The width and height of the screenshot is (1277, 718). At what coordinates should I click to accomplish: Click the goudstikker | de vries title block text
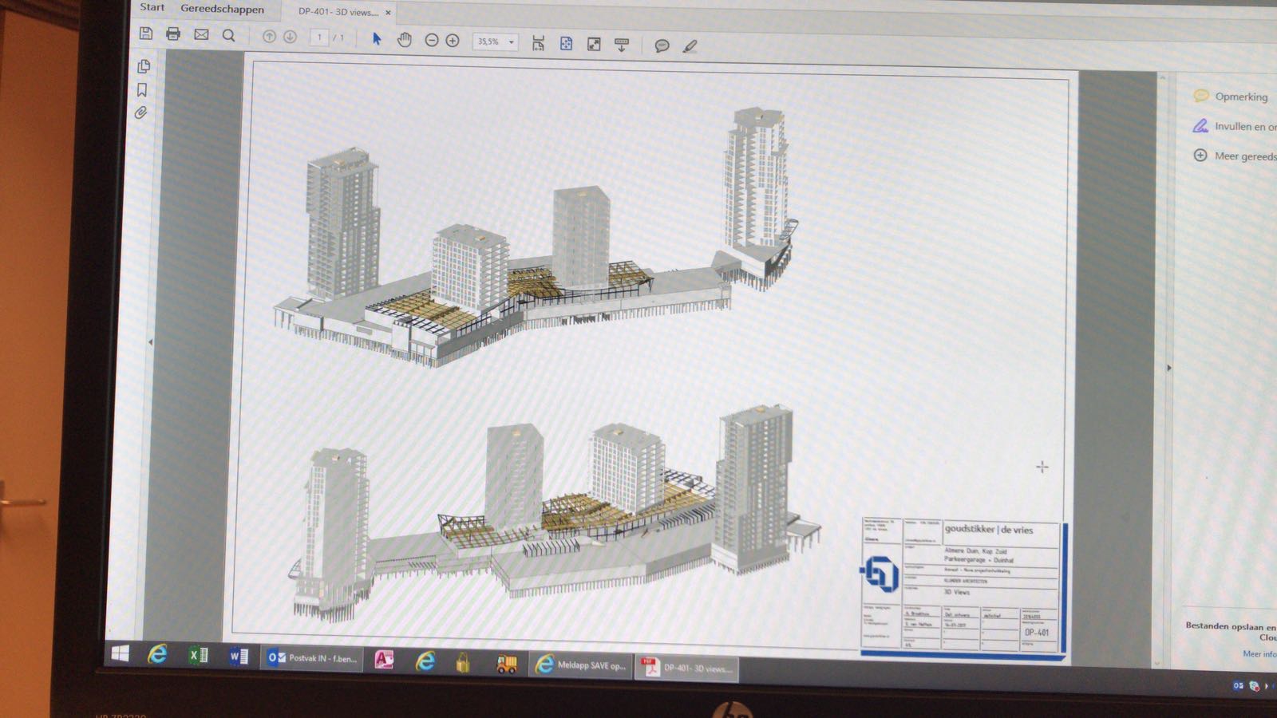pyautogui.click(x=988, y=529)
